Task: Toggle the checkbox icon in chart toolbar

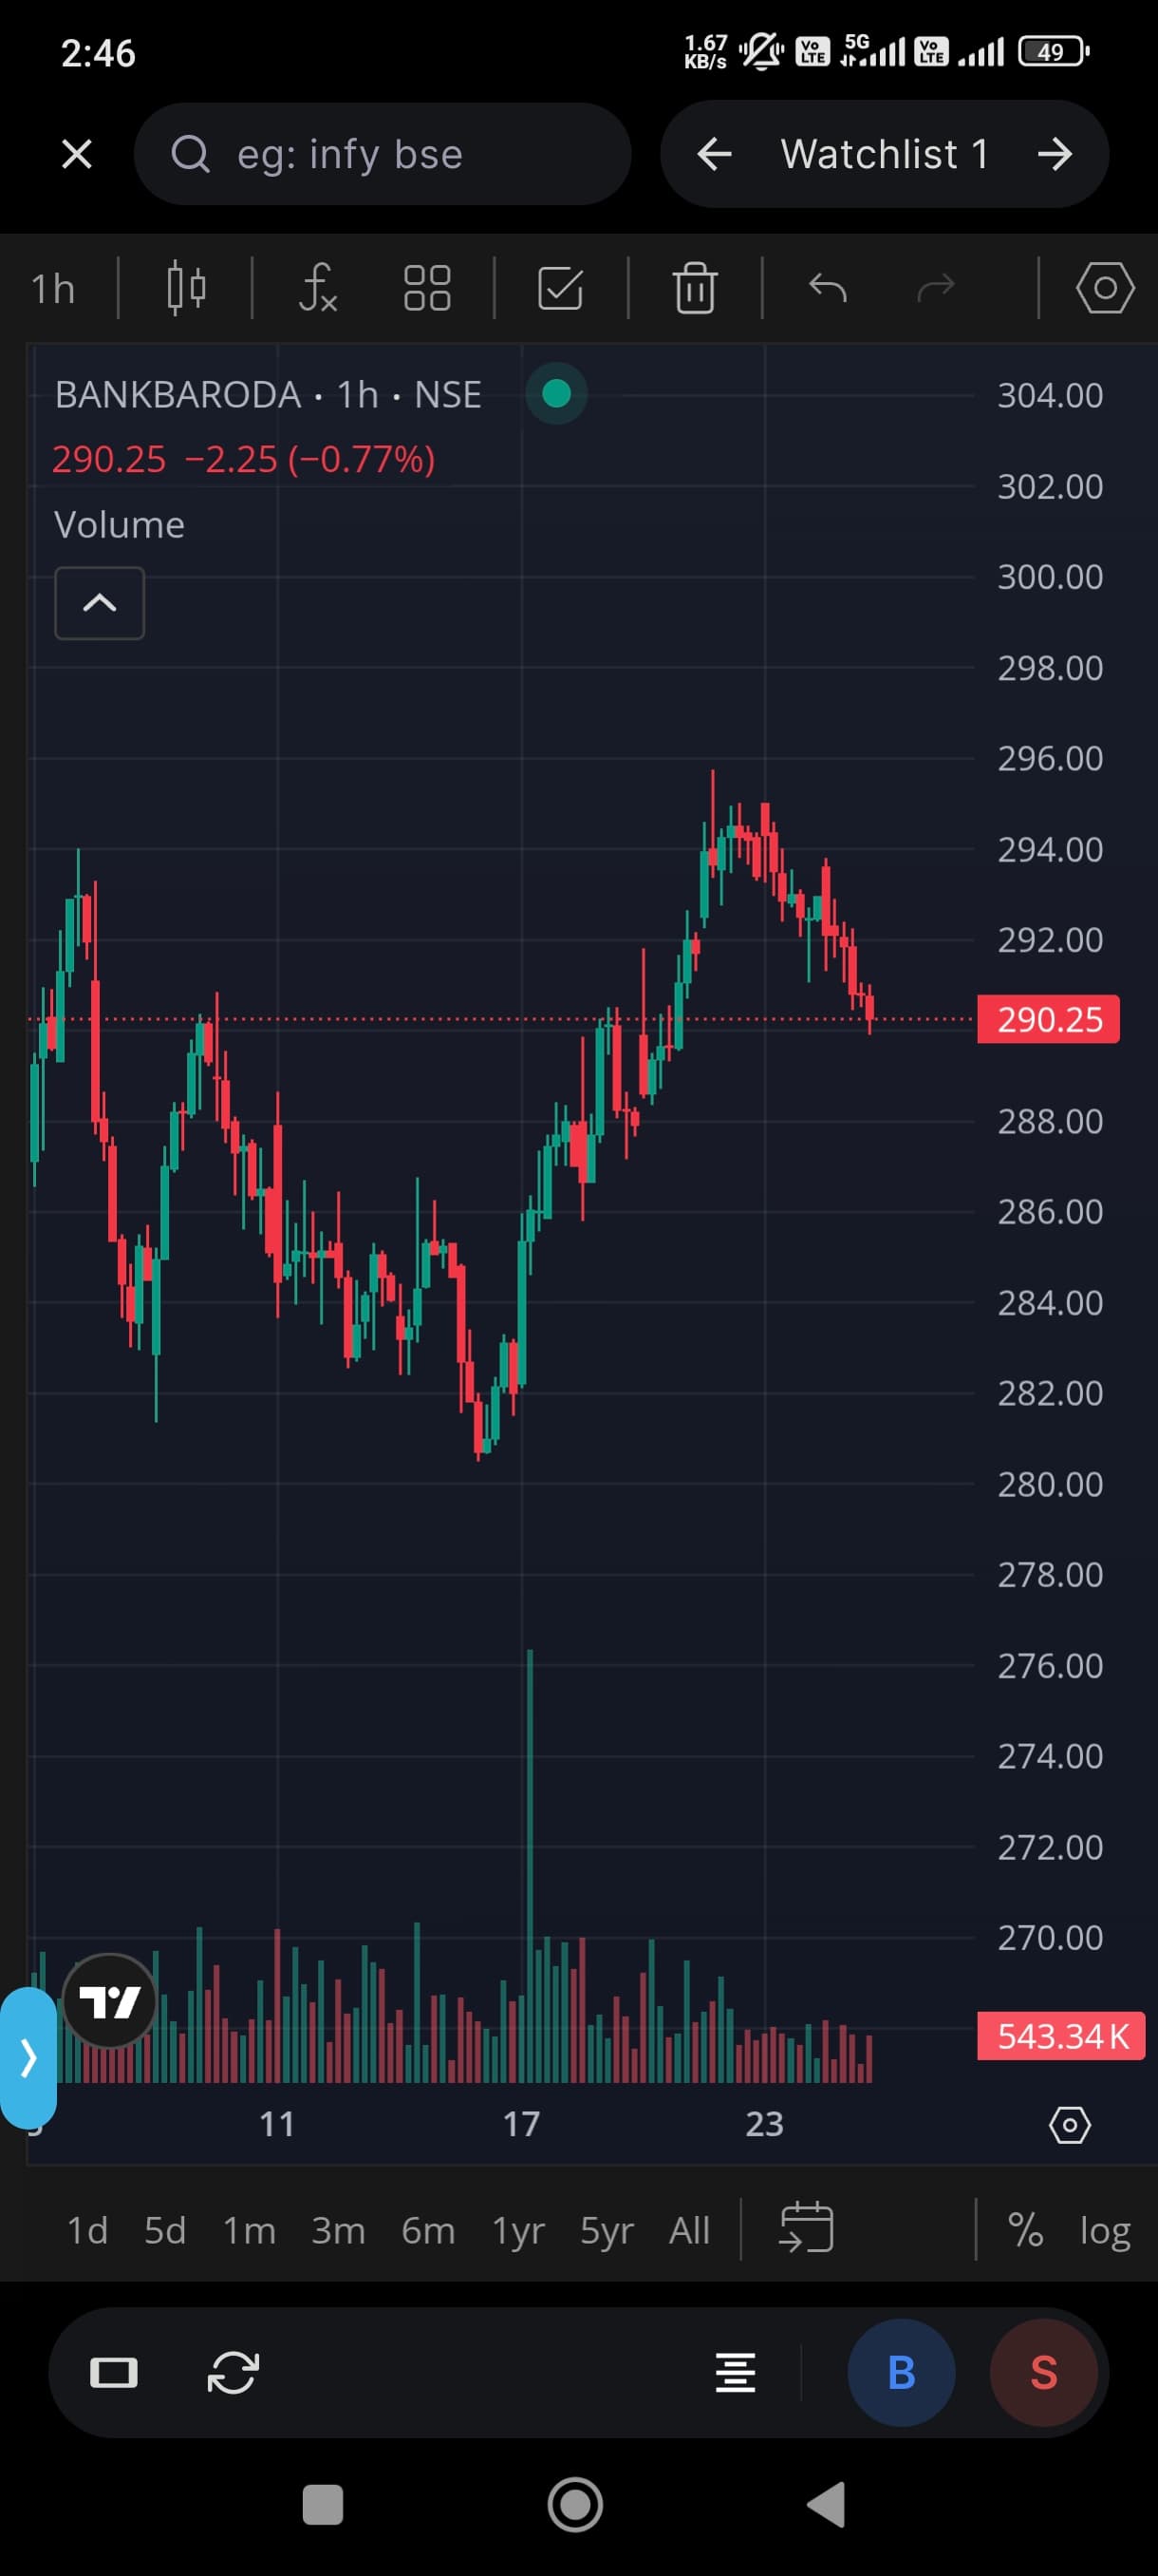Action: pyautogui.click(x=559, y=289)
